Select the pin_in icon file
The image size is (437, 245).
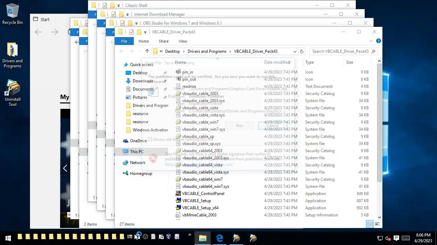[187, 72]
